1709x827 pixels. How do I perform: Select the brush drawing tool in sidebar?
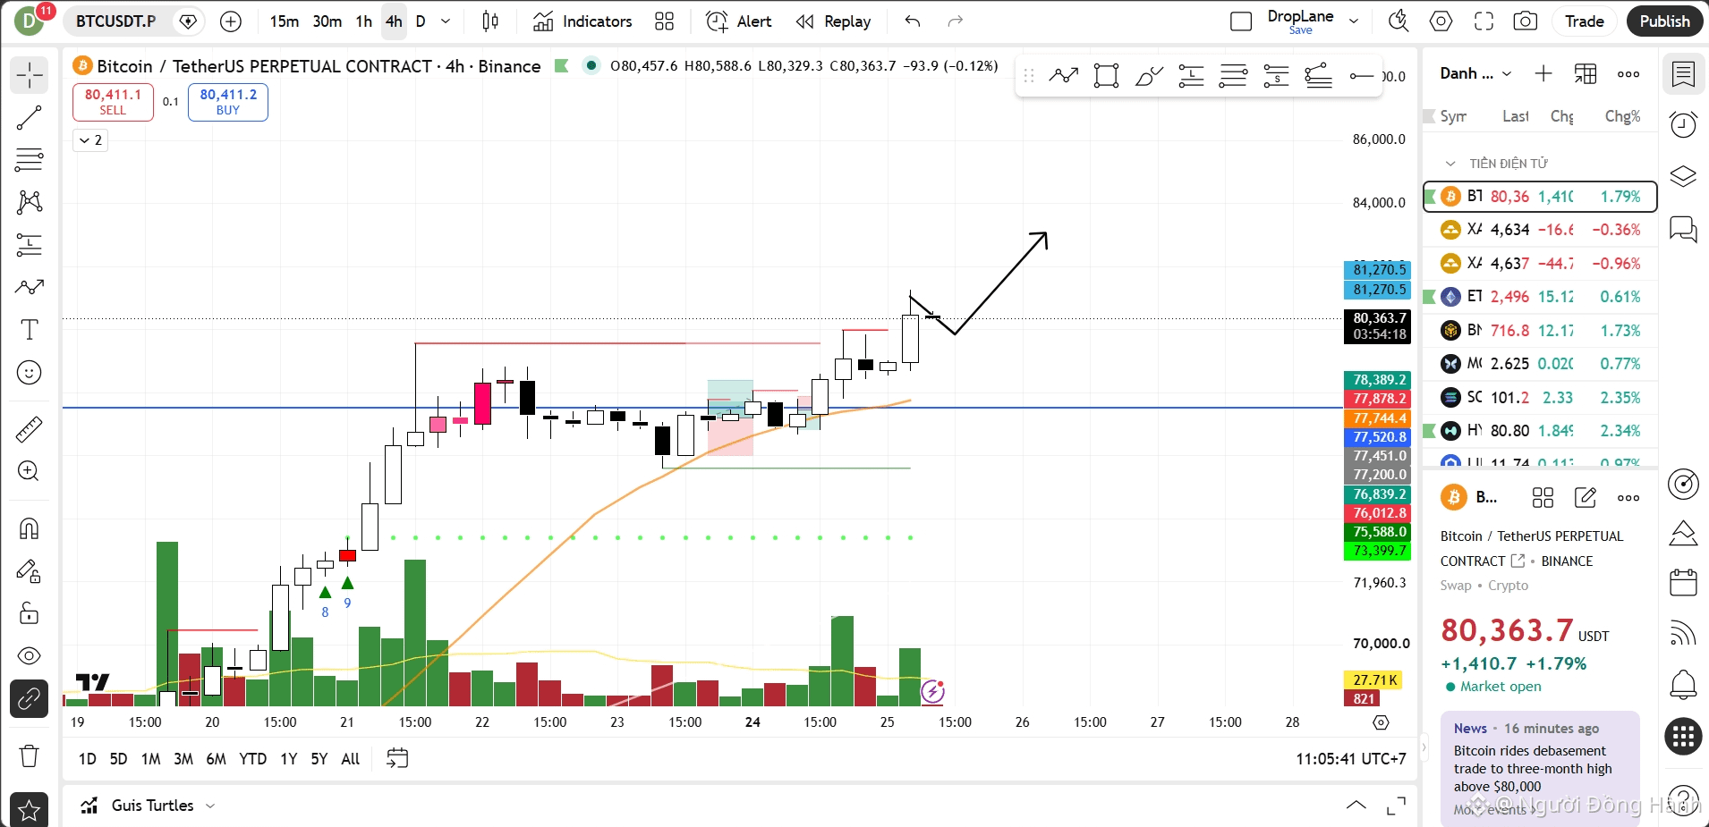click(x=30, y=287)
